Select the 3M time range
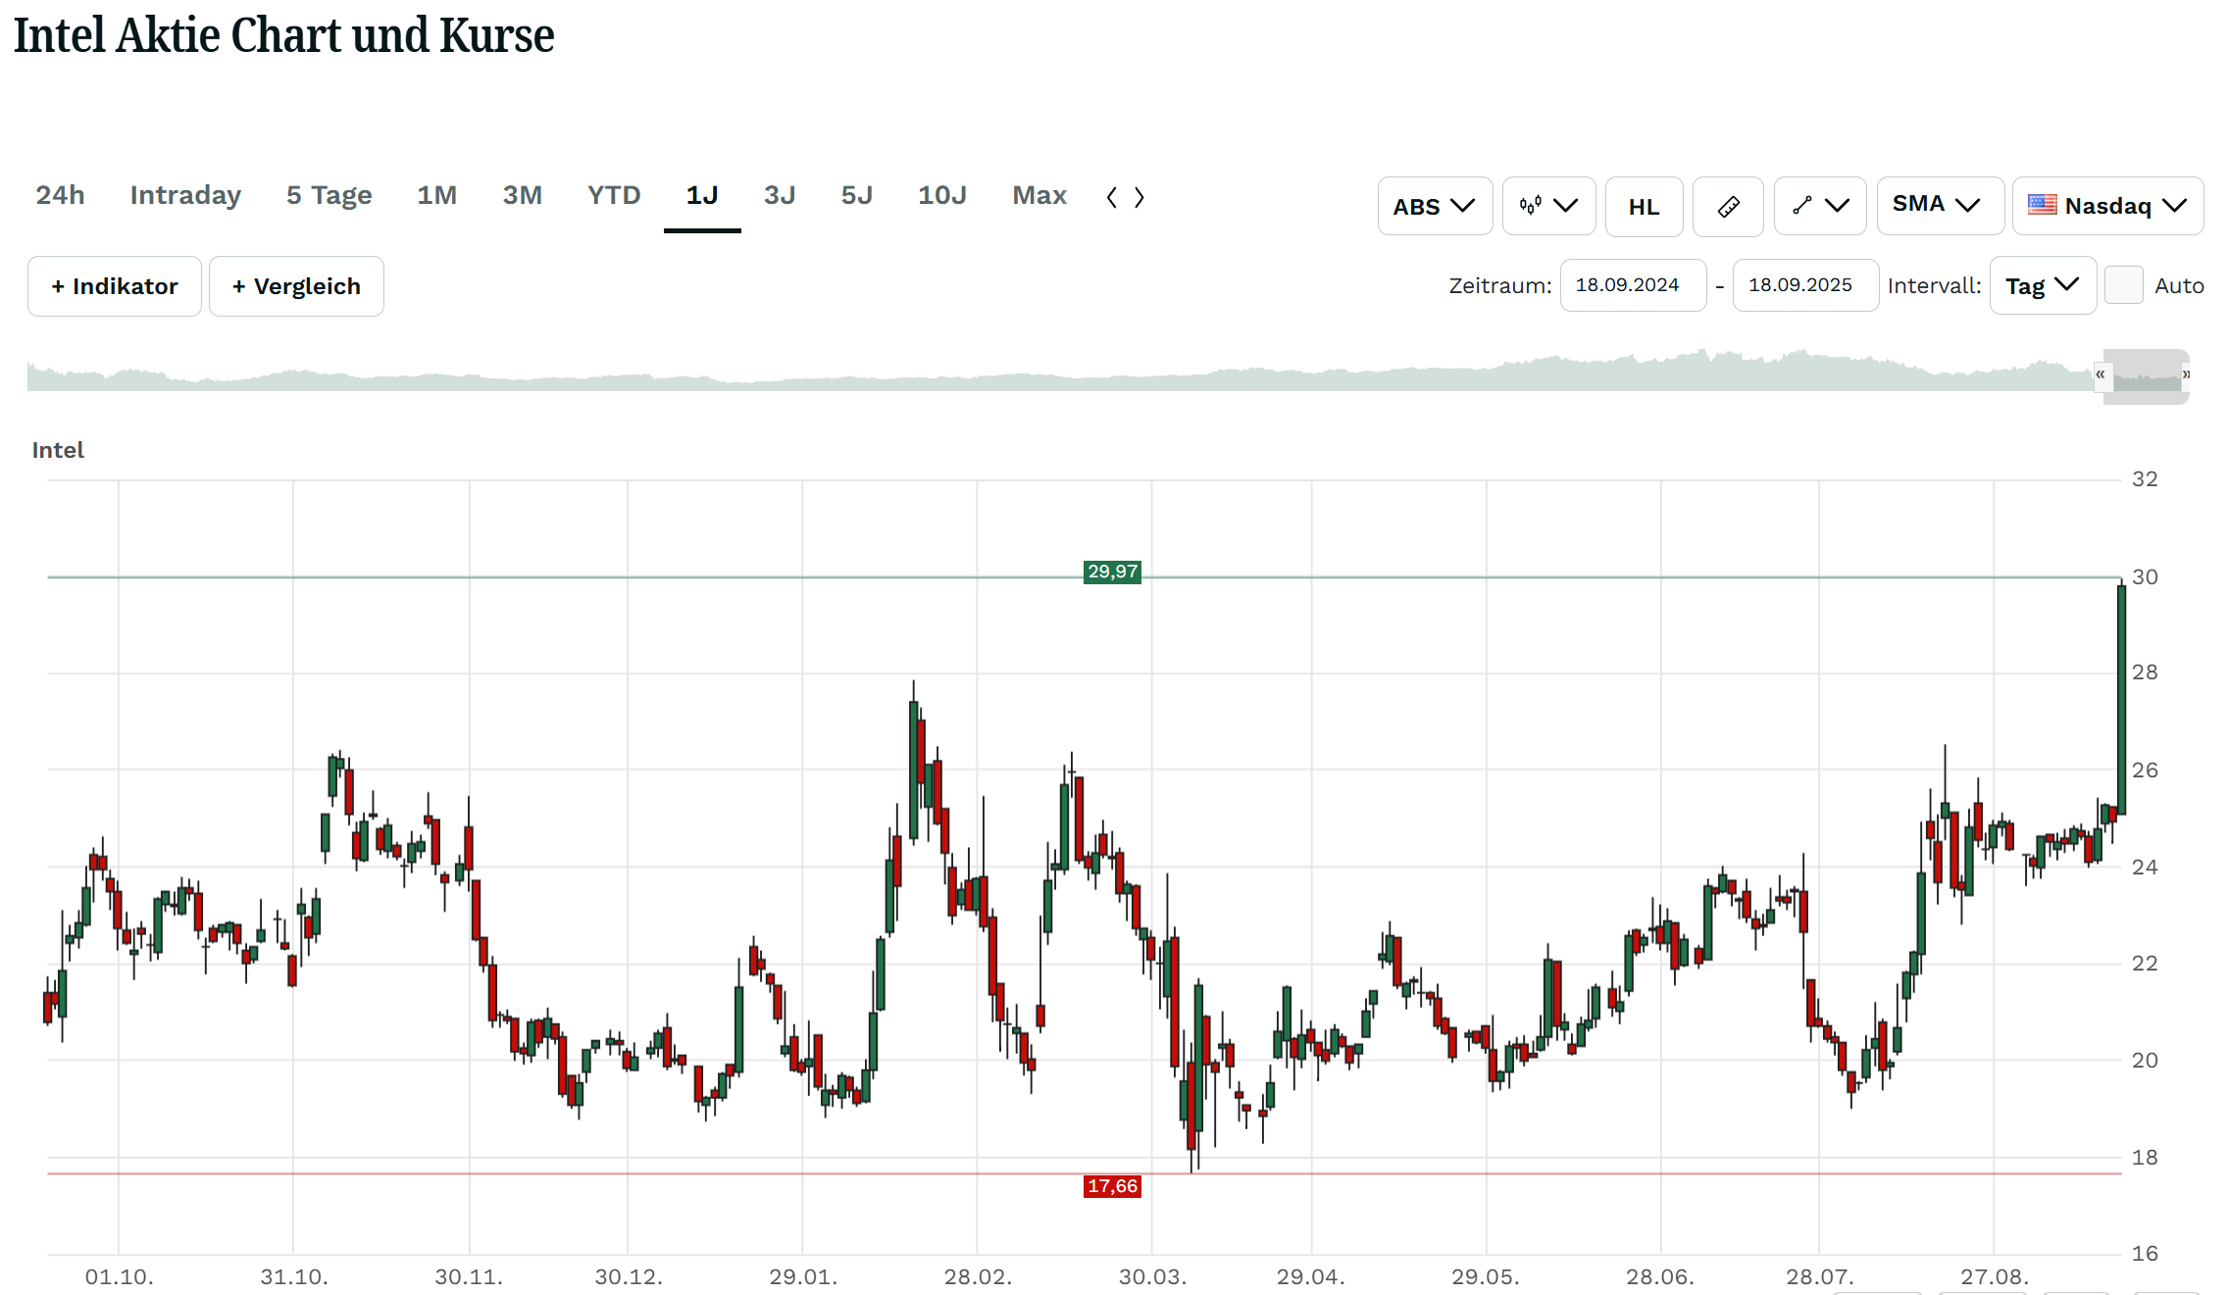This screenshot has width=2228, height=1295. 523,195
